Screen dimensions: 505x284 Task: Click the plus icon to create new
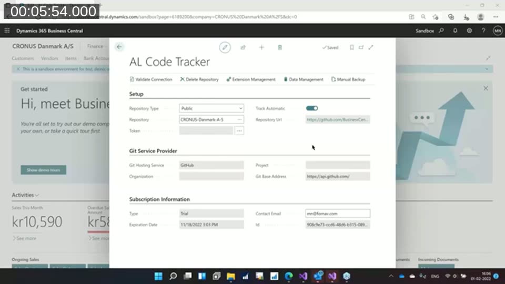click(x=261, y=47)
